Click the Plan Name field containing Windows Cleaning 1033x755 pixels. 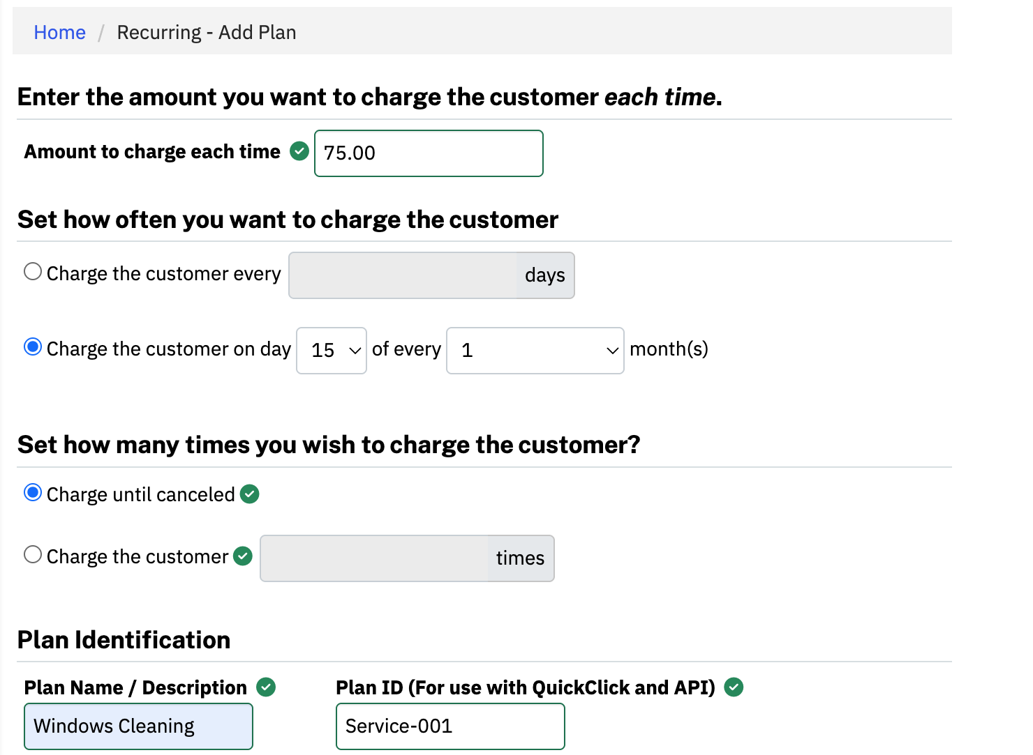[138, 726]
